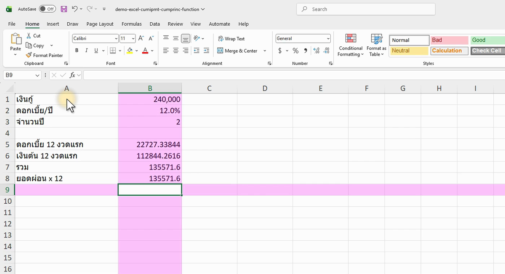Apply Percent Style format

click(x=295, y=51)
